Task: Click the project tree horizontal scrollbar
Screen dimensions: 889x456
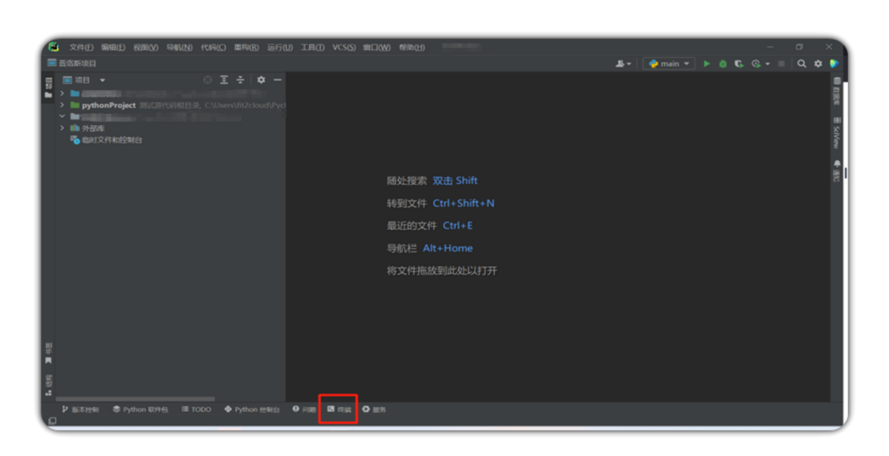Action: [x=135, y=399]
